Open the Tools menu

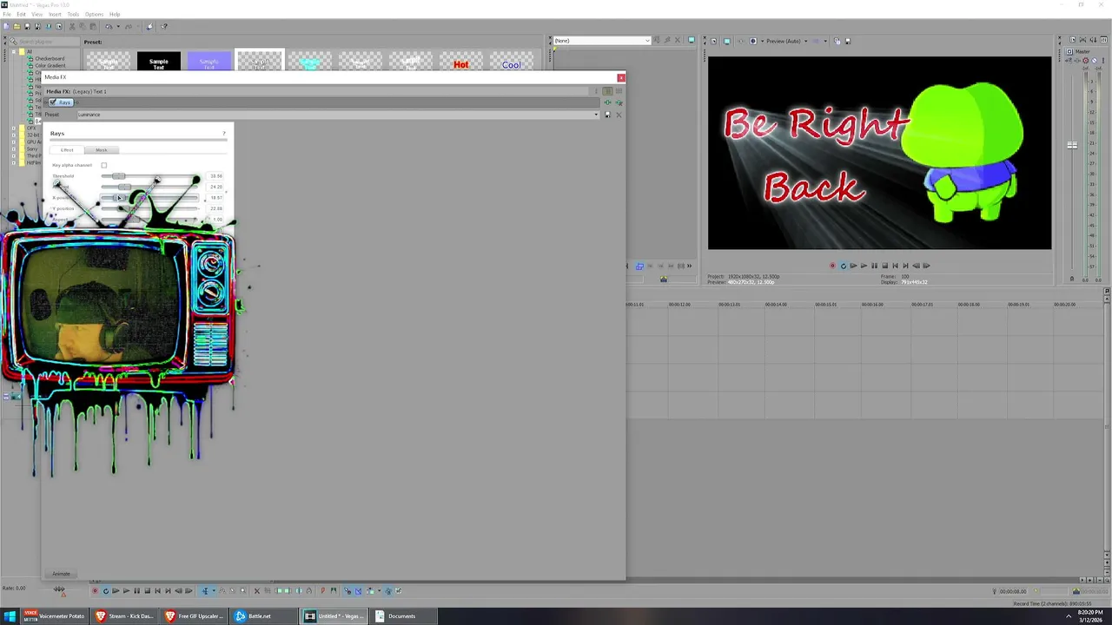(x=73, y=14)
